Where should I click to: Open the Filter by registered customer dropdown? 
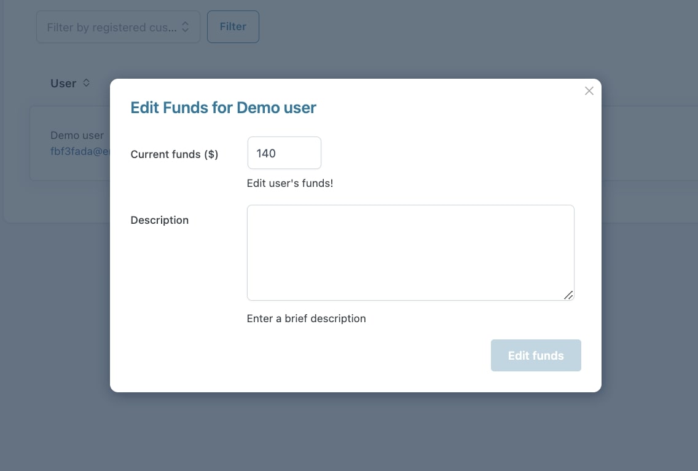(x=118, y=27)
